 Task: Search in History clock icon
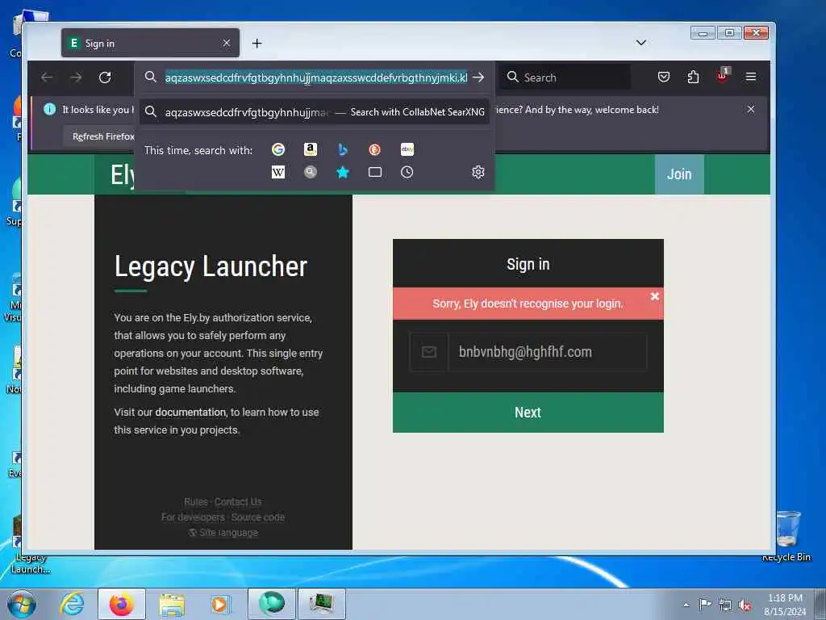point(407,173)
